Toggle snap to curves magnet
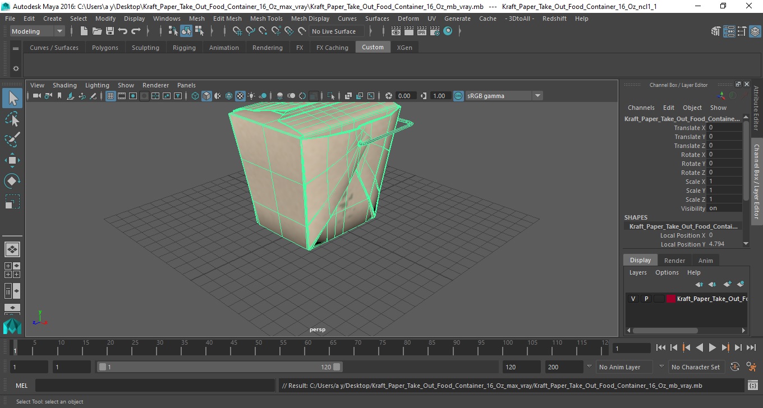 (x=250, y=31)
